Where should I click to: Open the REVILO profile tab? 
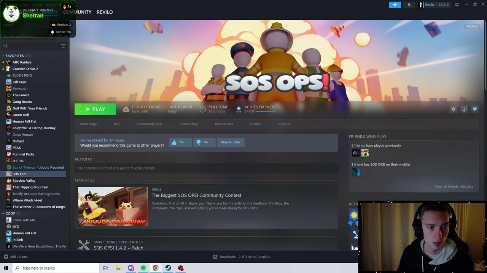tap(105, 12)
